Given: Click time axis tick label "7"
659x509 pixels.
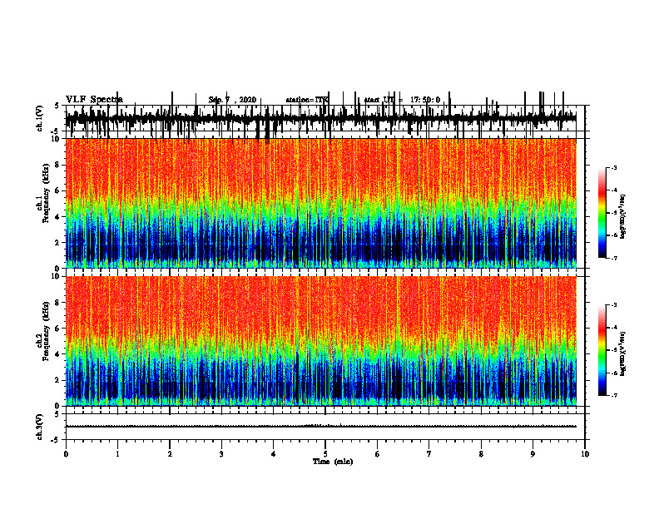Looking at the screenshot, I should [429, 454].
